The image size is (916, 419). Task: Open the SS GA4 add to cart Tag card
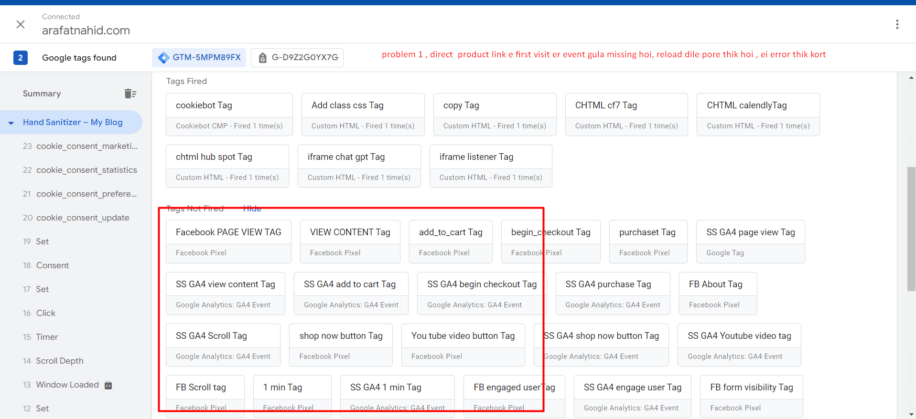(x=351, y=293)
